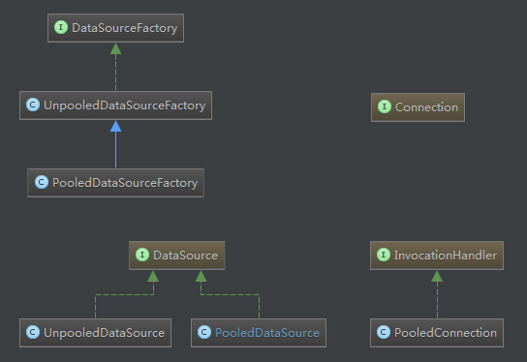Click the interface icon on InvocationHandler node
Screen dimensions: 527x362
(384, 255)
